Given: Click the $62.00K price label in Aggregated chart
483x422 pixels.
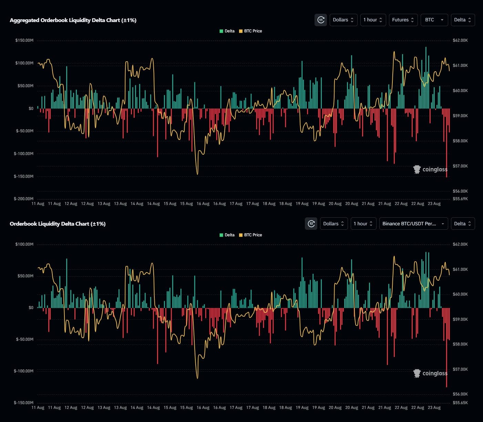Looking at the screenshot, I should tap(460, 40).
